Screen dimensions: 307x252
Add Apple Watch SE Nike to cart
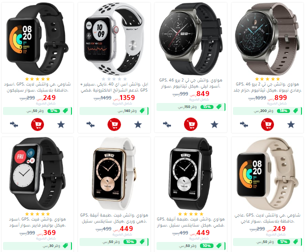click(114, 124)
